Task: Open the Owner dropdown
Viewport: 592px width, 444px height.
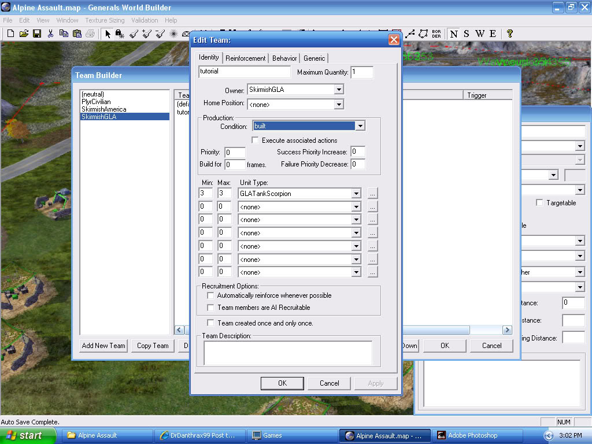Action: 339,90
